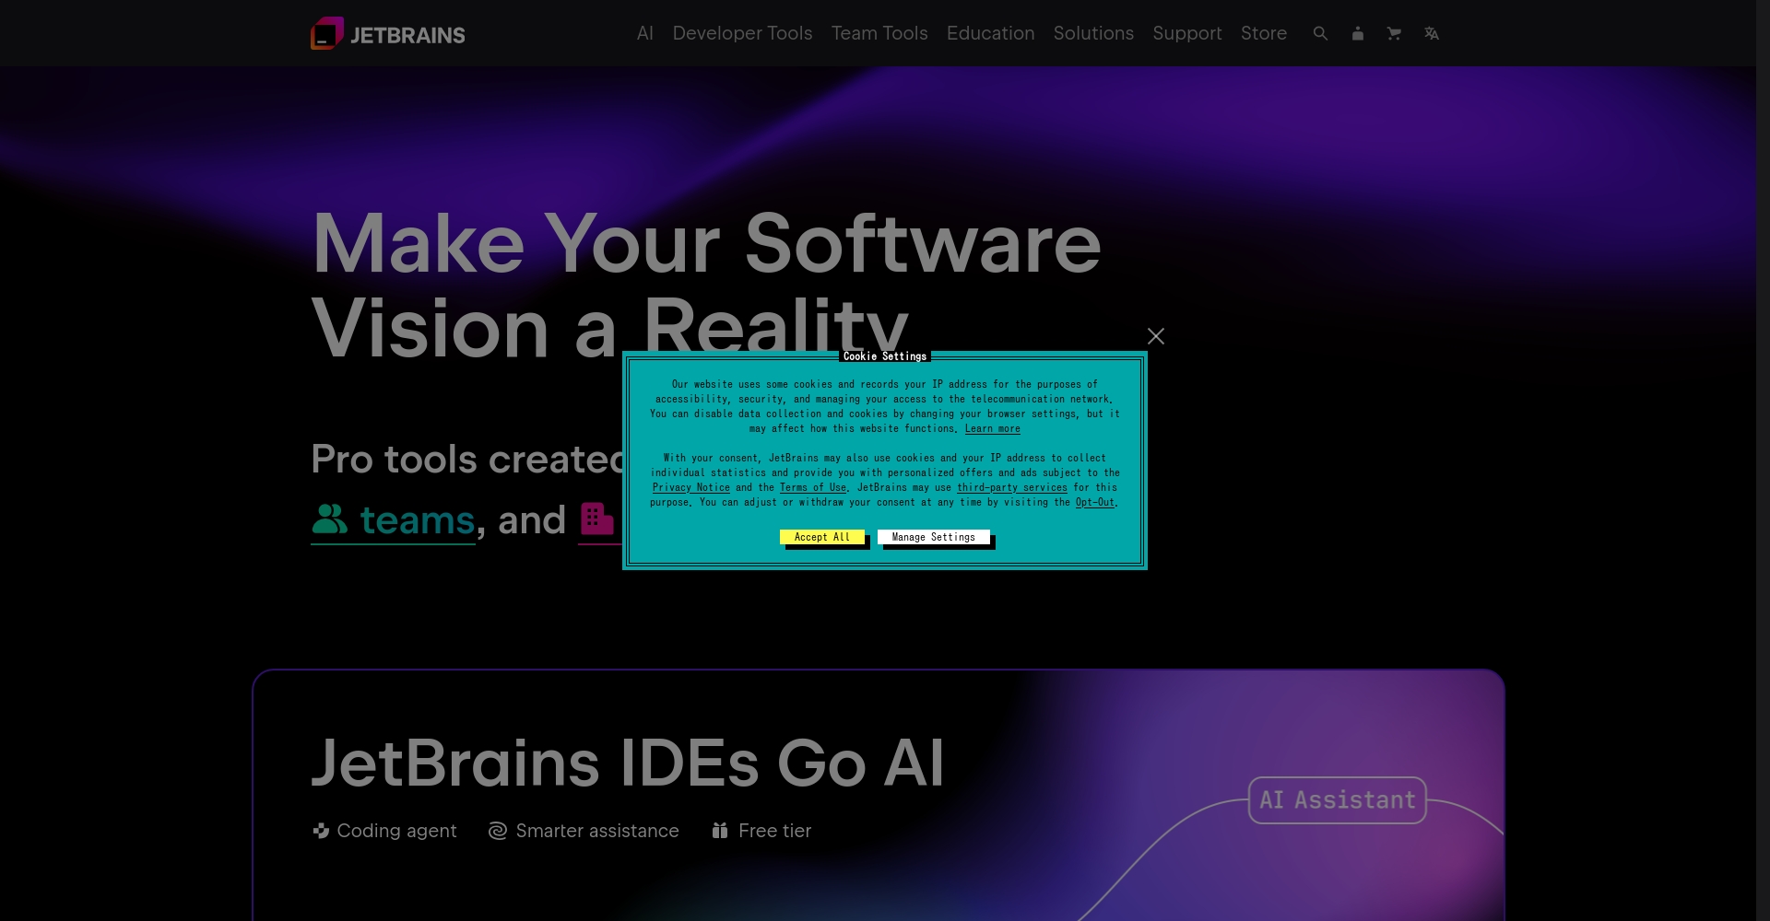
Task: Click the Coding agent icon
Action: tap(321, 831)
